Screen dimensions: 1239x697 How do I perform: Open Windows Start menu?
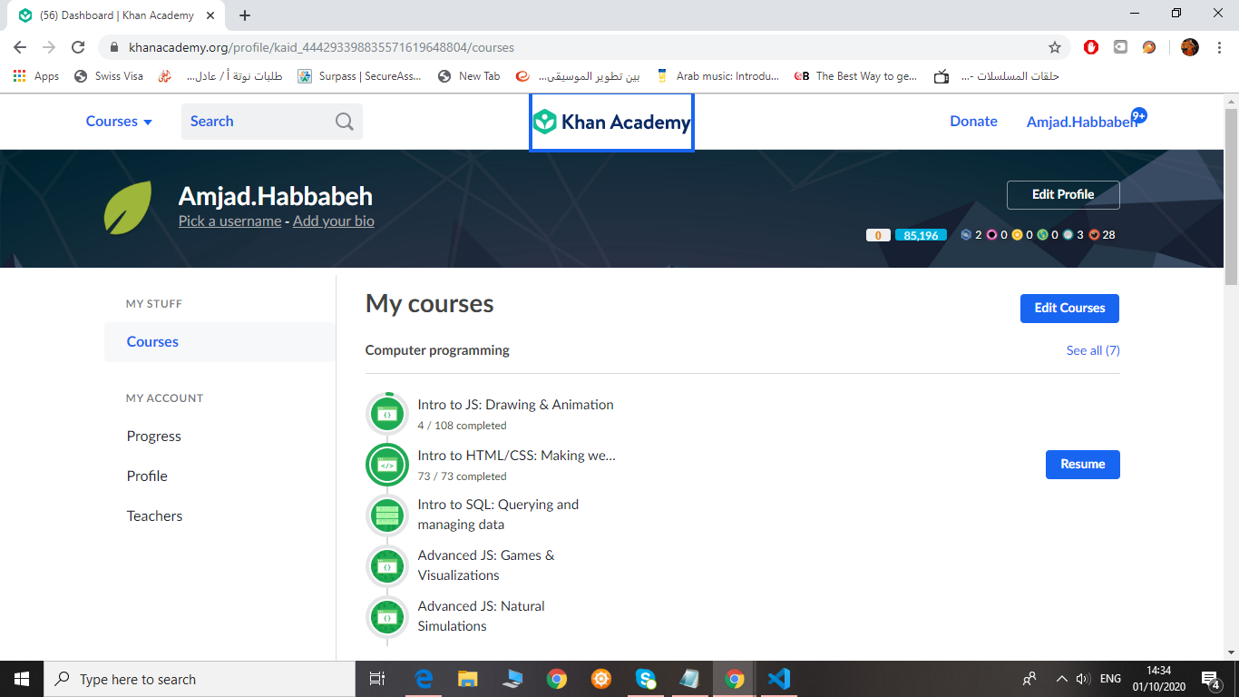pos(22,679)
